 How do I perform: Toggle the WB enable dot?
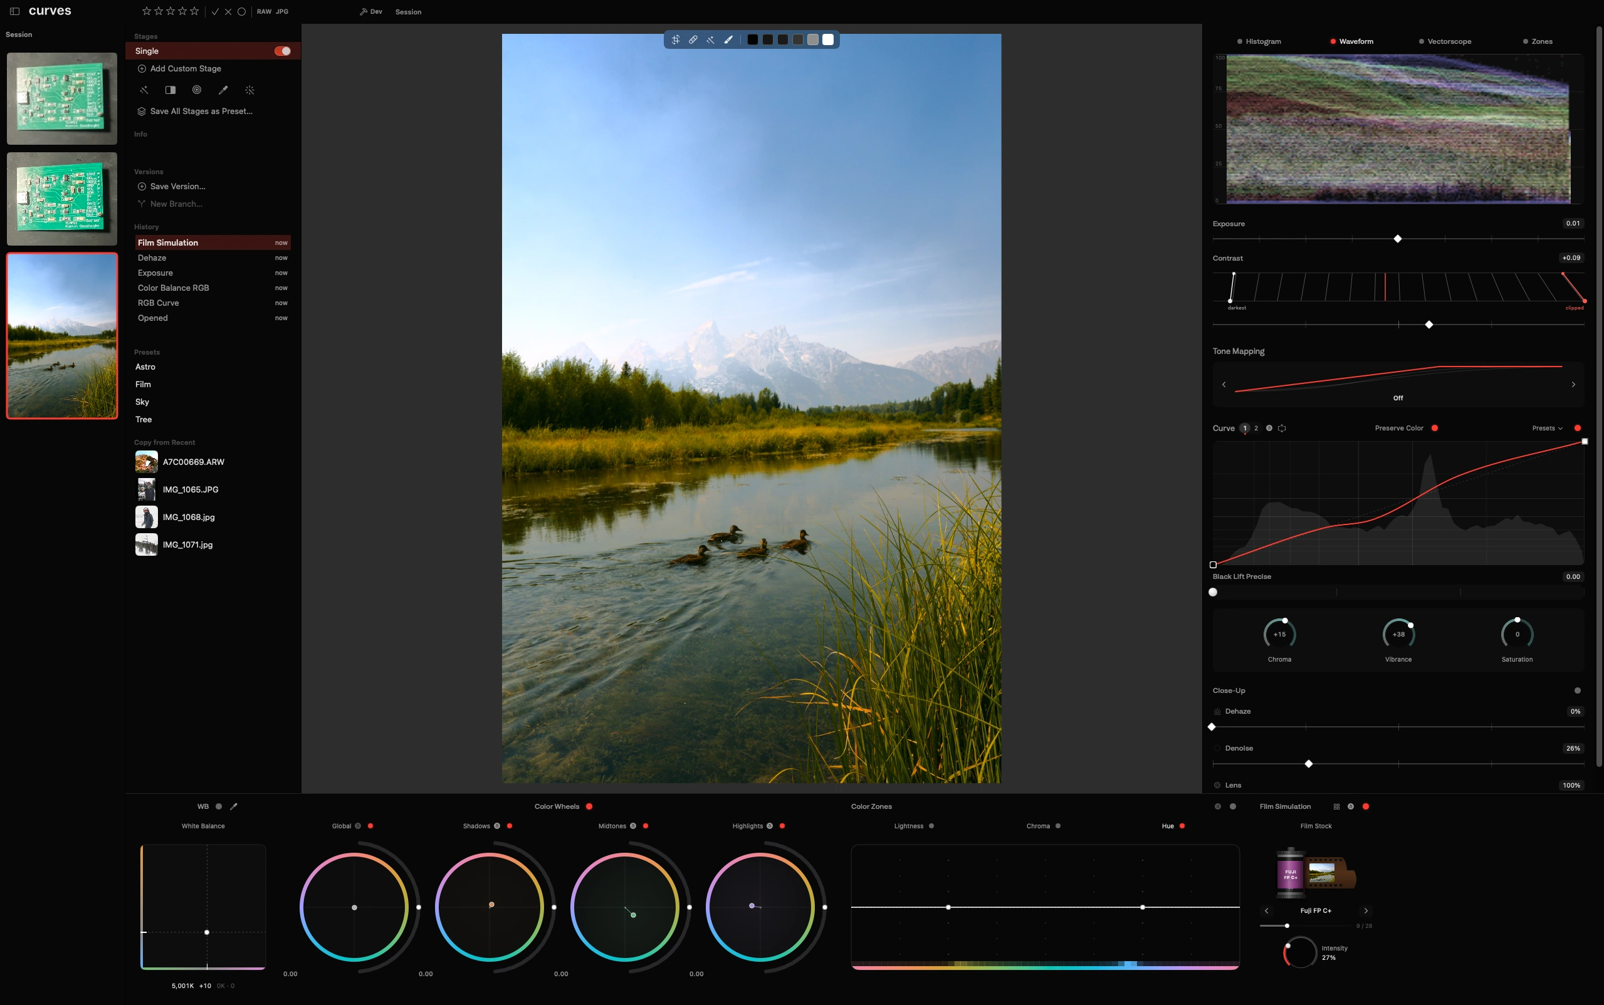click(x=219, y=806)
